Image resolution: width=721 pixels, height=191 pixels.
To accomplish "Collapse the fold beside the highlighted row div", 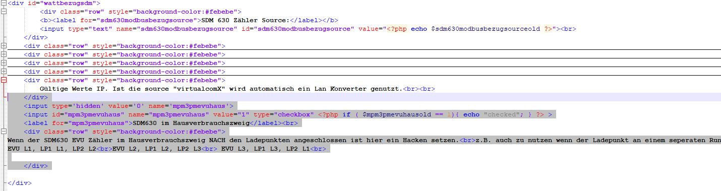I will pos(4,132).
